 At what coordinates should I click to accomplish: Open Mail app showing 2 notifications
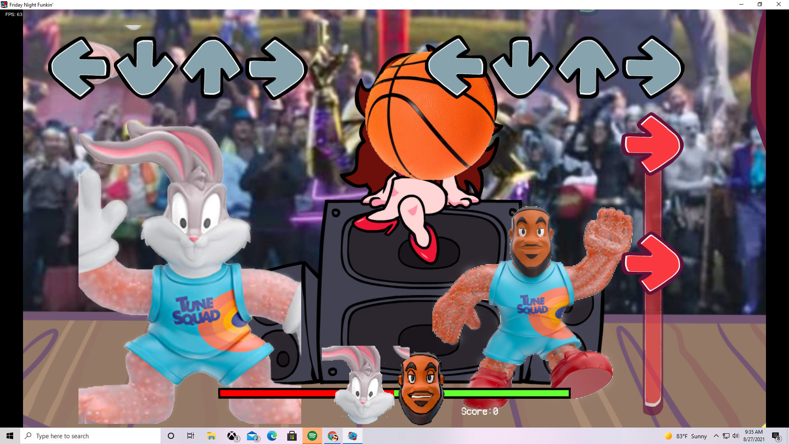tap(252, 436)
